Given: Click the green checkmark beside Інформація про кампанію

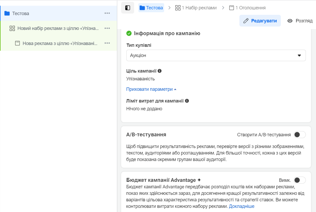Looking at the screenshot, I should click(128, 33).
